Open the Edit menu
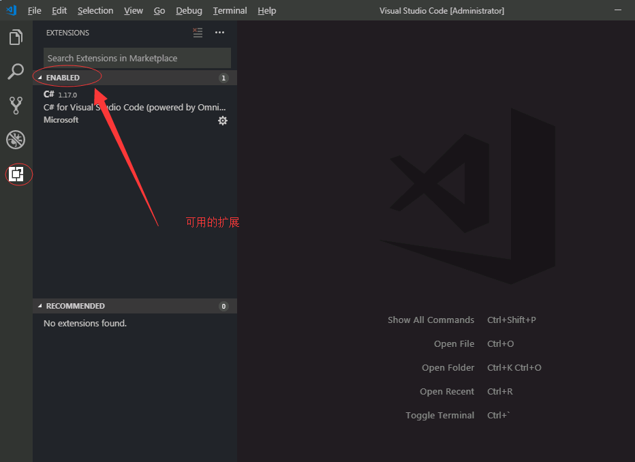635x462 pixels. pos(59,10)
